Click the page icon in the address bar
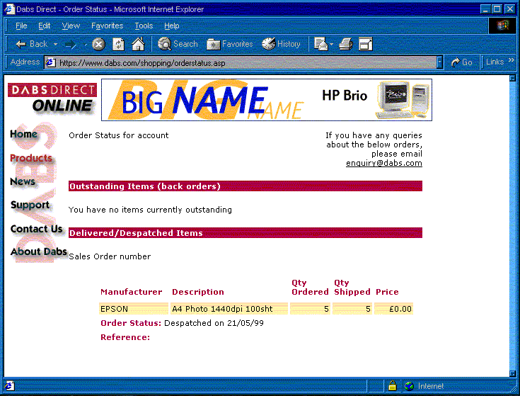The width and height of the screenshot is (520, 396). point(50,62)
